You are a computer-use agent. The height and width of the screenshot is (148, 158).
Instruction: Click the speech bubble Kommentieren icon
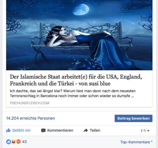(x=43, y=130)
